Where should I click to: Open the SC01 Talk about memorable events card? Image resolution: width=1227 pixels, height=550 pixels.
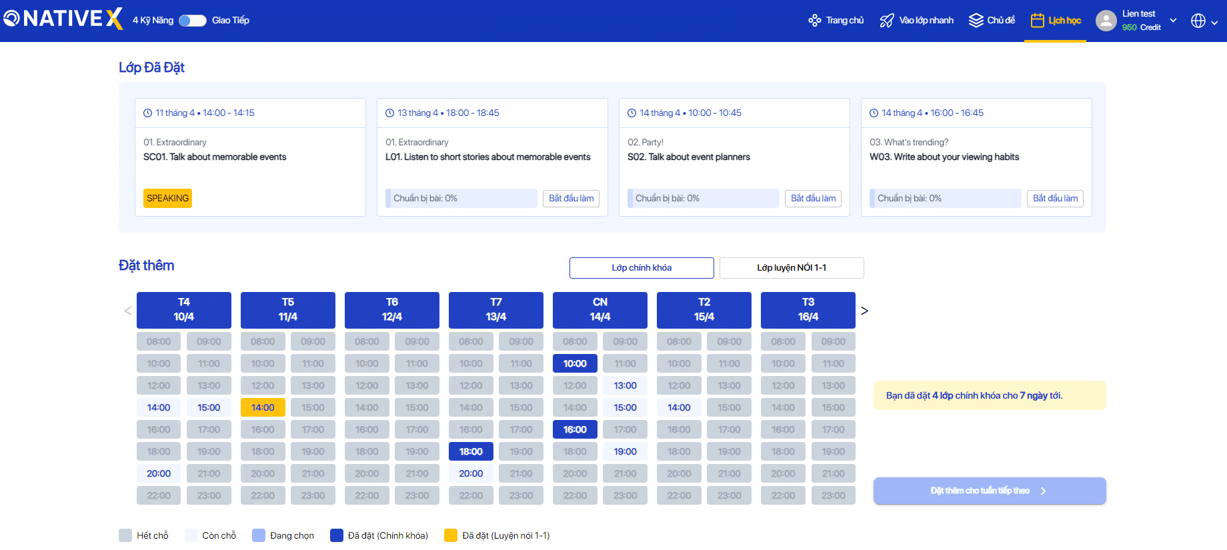point(250,157)
